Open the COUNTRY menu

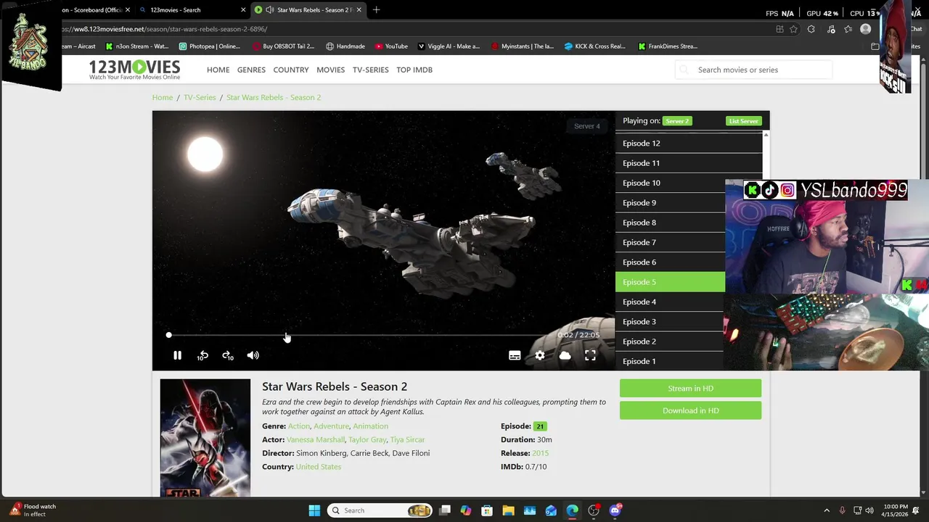click(x=291, y=70)
